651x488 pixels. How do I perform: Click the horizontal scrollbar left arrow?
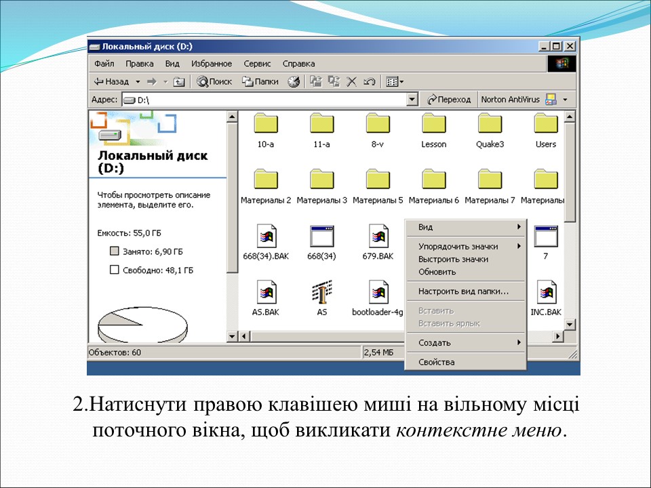pos(244,336)
